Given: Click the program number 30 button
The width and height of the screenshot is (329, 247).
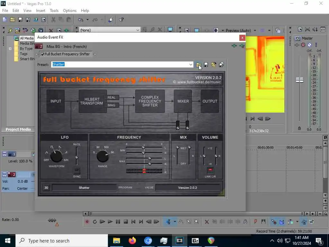Looking at the screenshot, I should [46, 188].
